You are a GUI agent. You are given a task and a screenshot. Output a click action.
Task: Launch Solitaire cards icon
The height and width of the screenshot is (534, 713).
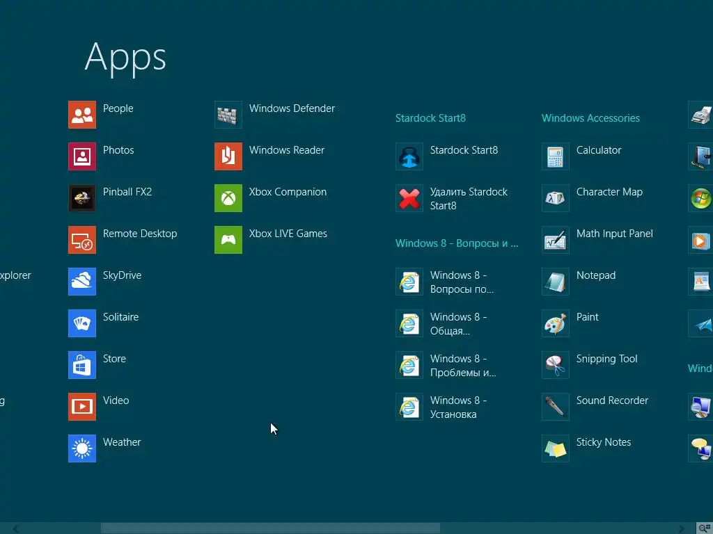click(82, 323)
